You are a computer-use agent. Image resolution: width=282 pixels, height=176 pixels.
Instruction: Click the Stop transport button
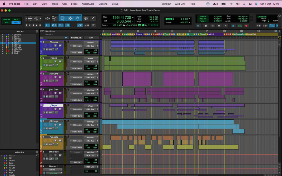click(x=233, y=26)
